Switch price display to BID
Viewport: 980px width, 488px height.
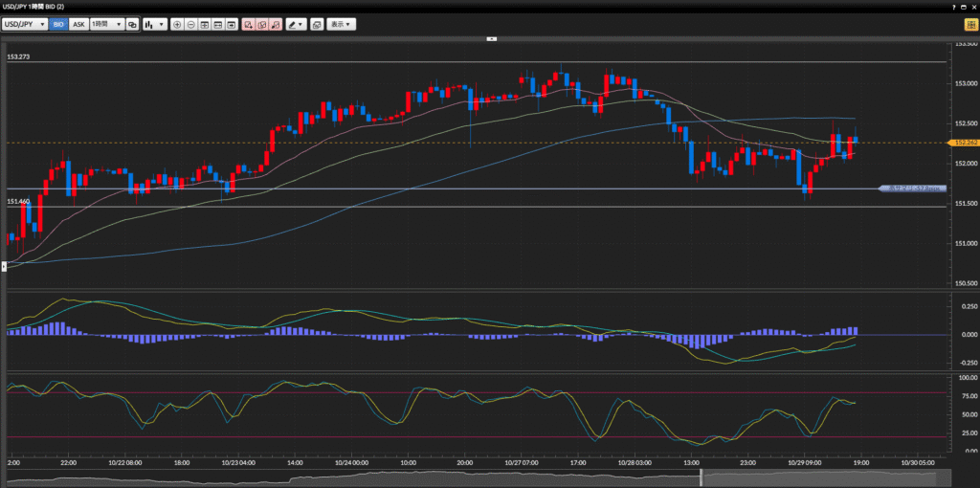coord(58,24)
